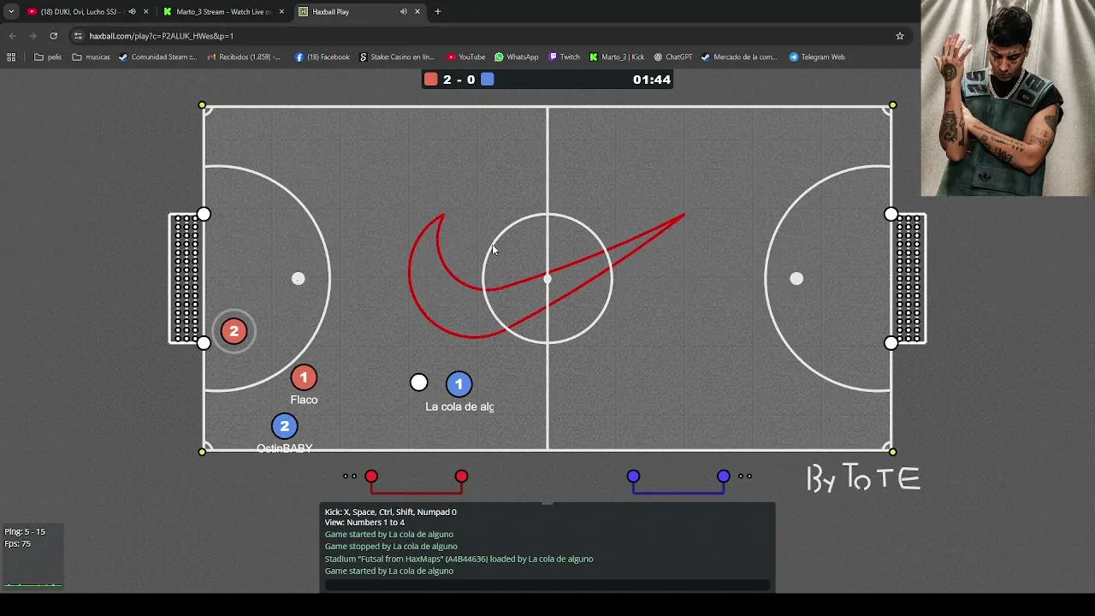The width and height of the screenshot is (1095, 616).
Task: Open the Facebook bookmark
Action: point(323,57)
